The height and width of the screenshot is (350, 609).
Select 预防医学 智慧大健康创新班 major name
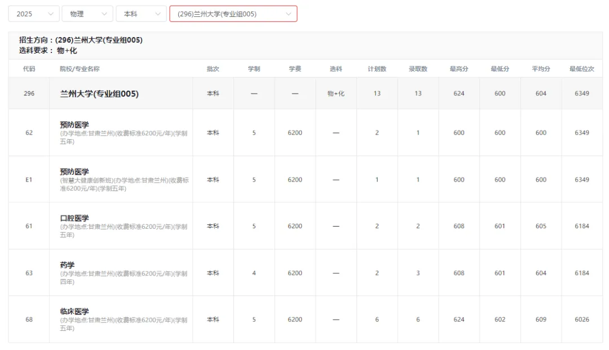coord(74,171)
